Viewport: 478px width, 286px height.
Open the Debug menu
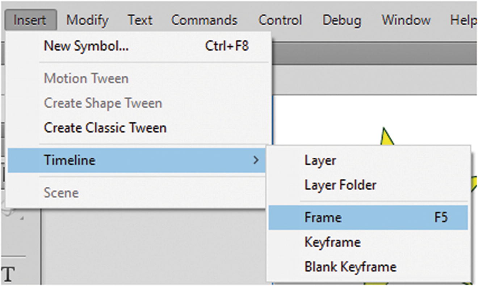pos(341,20)
